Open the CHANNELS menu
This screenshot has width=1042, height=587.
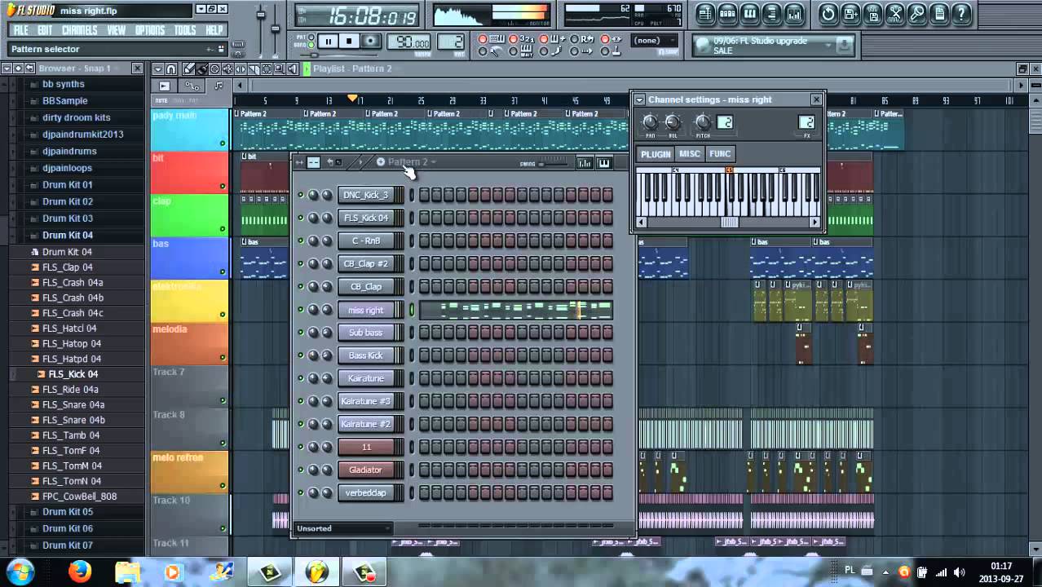[80, 30]
